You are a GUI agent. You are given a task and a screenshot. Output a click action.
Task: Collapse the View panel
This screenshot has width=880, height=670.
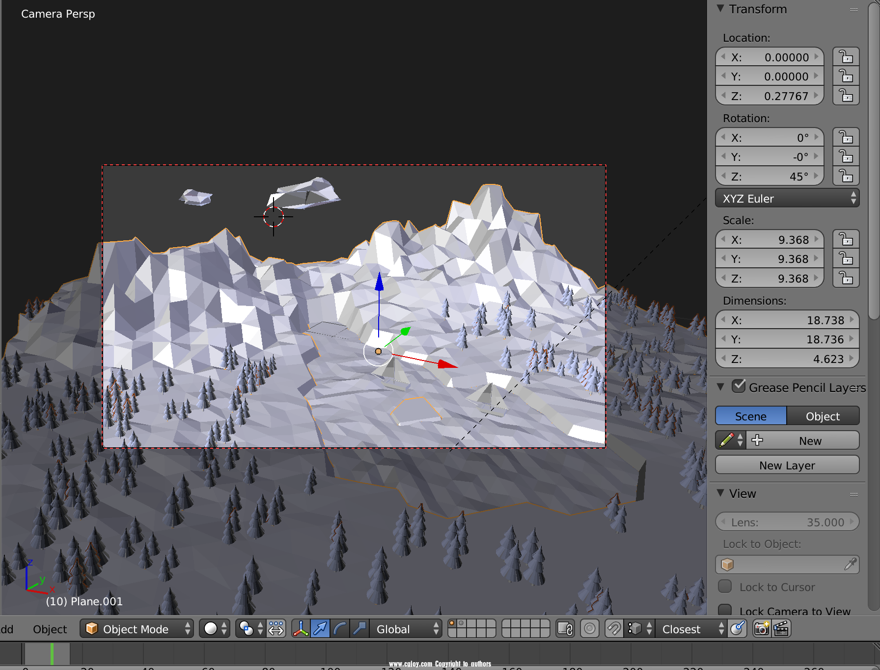coord(720,493)
